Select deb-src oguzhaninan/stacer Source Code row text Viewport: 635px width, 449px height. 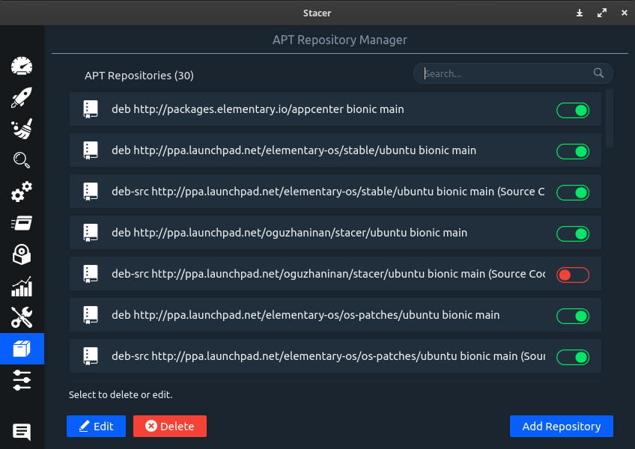(328, 274)
